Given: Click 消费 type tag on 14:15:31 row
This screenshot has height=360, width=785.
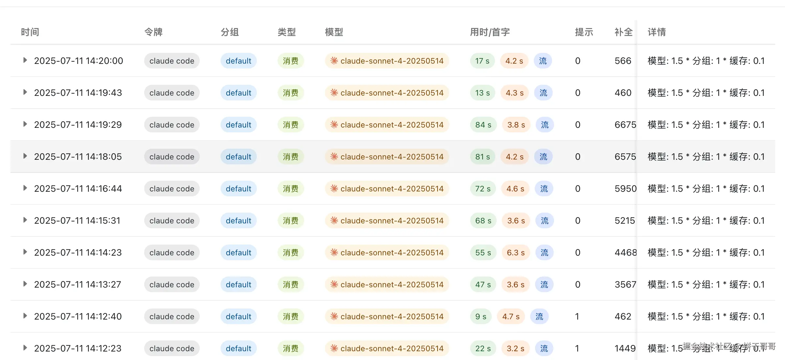Looking at the screenshot, I should tap(290, 221).
